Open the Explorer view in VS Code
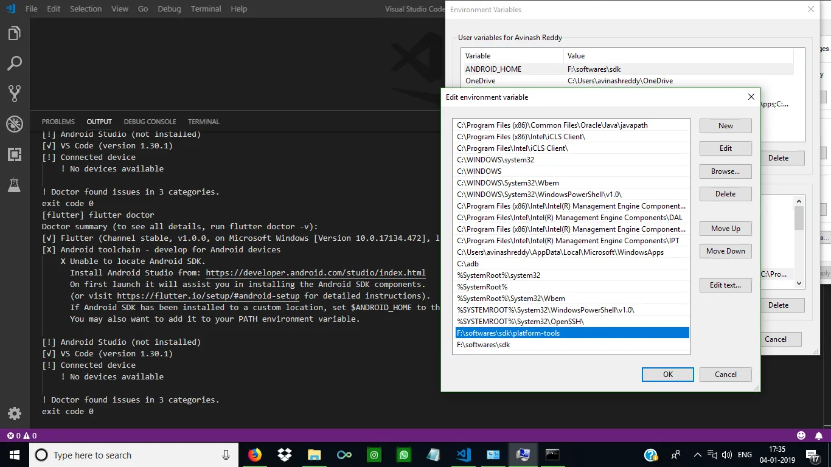This screenshot has width=831, height=467. [x=15, y=33]
